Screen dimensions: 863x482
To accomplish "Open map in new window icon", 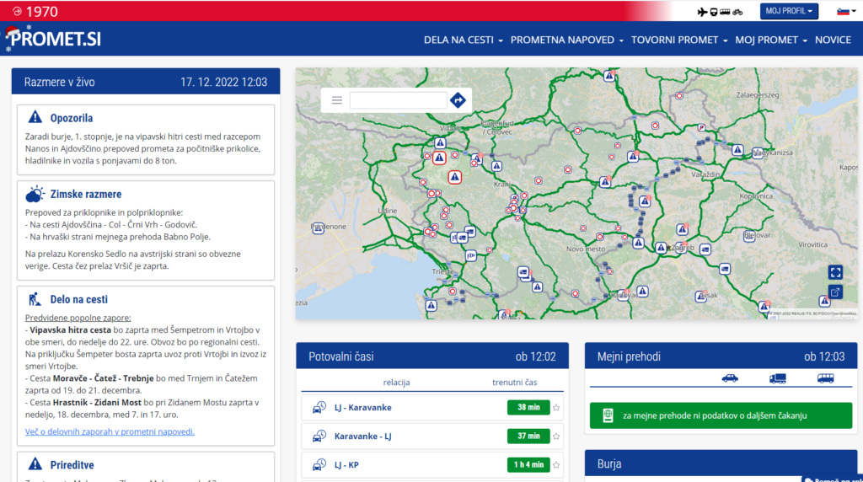I will pos(835,292).
